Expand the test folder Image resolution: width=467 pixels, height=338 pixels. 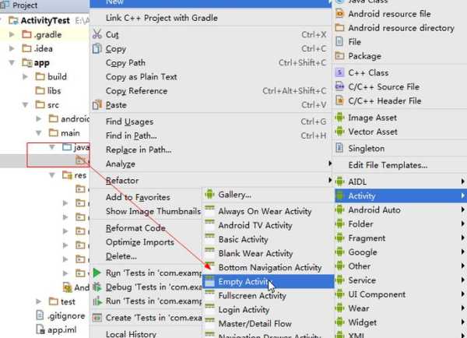pos(39,301)
